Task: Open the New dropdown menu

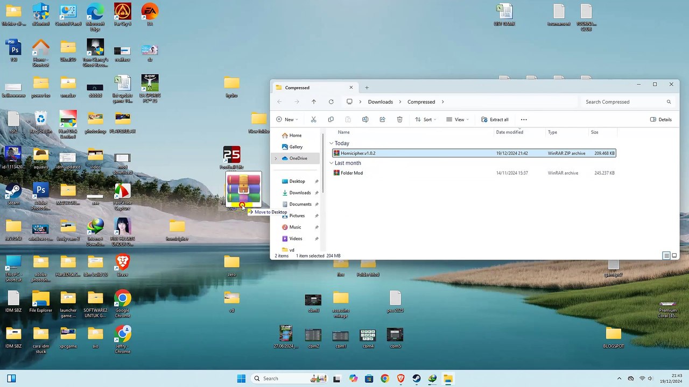Action: click(x=286, y=119)
